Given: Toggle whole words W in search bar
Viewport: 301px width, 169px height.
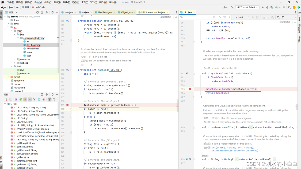Looking at the screenshot, I should click(224, 17).
